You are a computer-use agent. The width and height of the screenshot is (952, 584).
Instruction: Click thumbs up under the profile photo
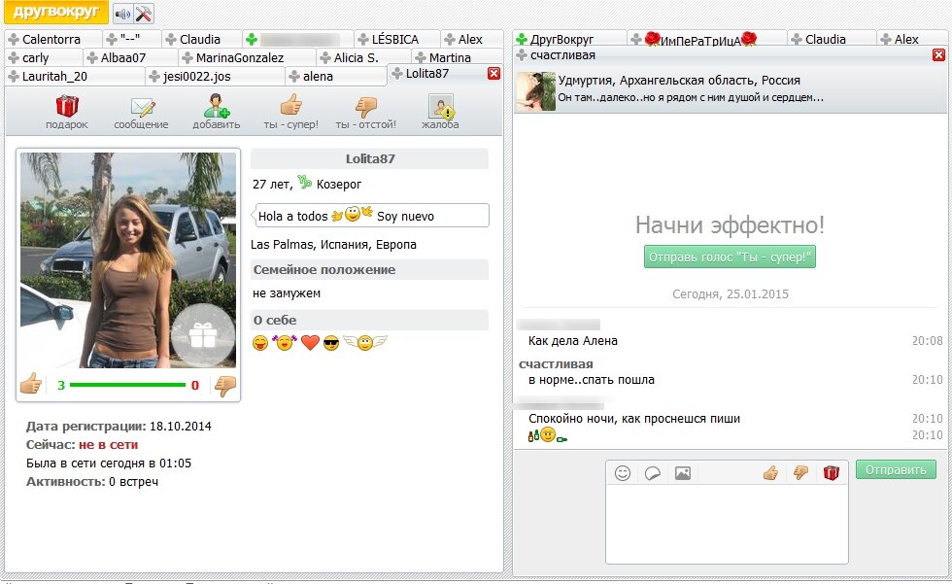click(x=31, y=385)
